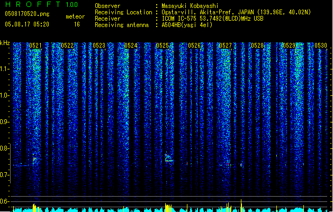
Task: Click the yellow spike cluster below 0521
Action: [34, 208]
